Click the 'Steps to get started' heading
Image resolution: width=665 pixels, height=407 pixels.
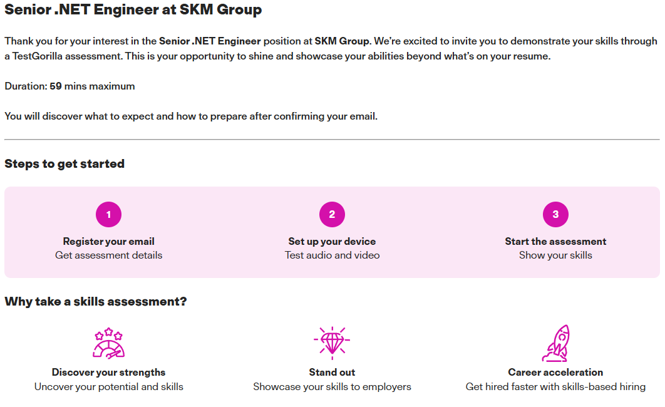pos(64,164)
